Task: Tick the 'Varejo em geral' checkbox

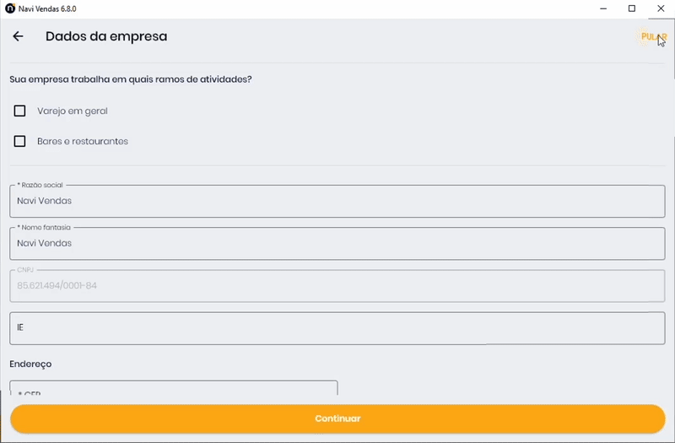Action: [20, 111]
